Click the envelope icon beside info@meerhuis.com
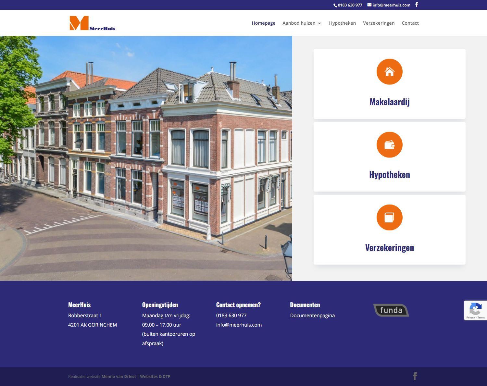The width and height of the screenshot is (487, 386). pyautogui.click(x=368, y=5)
